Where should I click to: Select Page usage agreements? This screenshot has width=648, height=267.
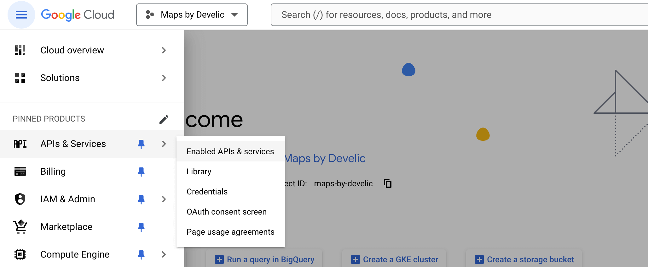click(230, 232)
